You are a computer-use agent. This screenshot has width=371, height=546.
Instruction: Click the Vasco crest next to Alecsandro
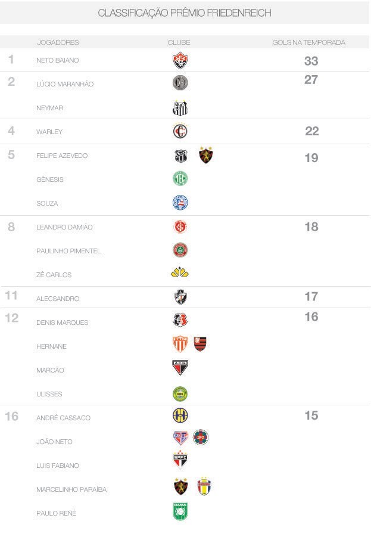click(x=180, y=297)
